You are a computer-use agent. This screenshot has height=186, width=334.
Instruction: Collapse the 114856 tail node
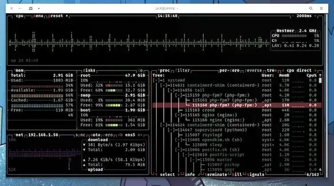[171, 90]
